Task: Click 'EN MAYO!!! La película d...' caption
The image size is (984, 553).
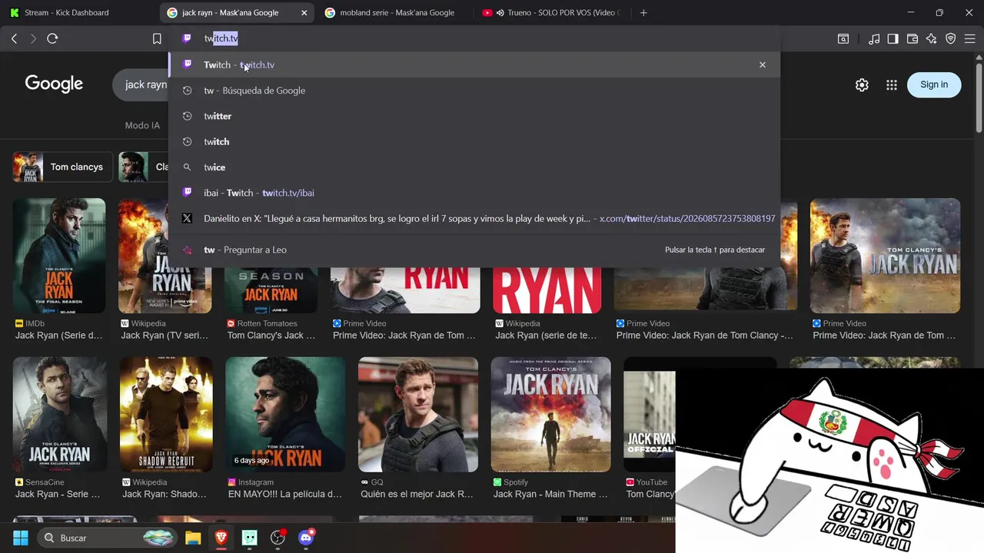Action: [284, 494]
